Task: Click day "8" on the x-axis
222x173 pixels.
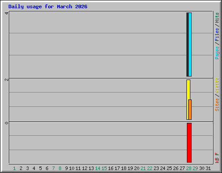Action: 60,168
